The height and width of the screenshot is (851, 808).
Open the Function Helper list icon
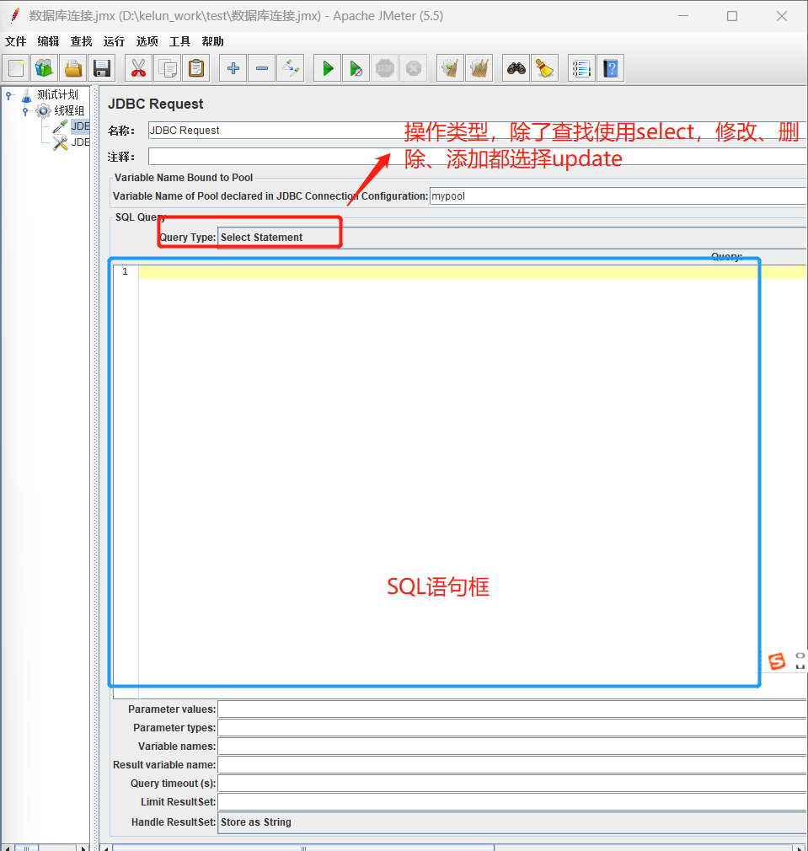(x=581, y=68)
